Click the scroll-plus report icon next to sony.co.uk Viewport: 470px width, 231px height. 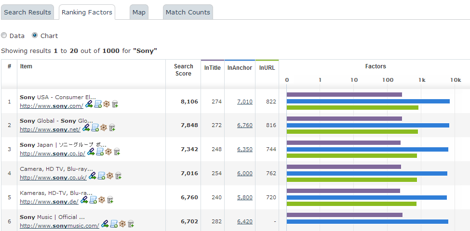(x=102, y=176)
